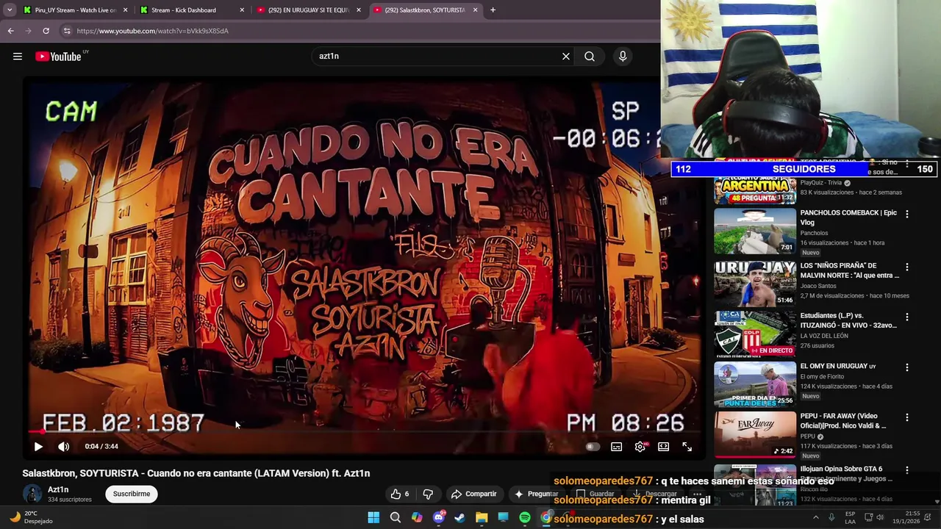Open Steam from the taskbar
941x529 pixels.
pyautogui.click(x=460, y=518)
